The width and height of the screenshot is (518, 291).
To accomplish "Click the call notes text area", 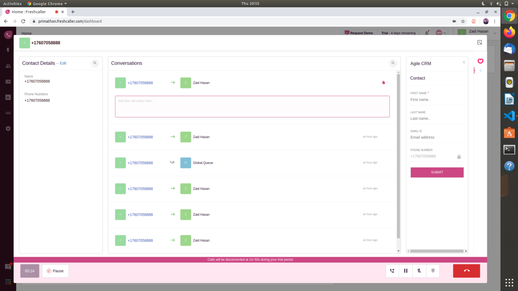I will coord(252,106).
